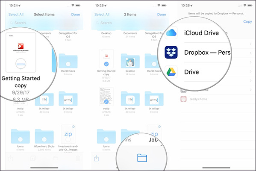Tap the red Gladys app icon
Viewport: 256px width, 171px height.
pyautogui.click(x=183, y=99)
